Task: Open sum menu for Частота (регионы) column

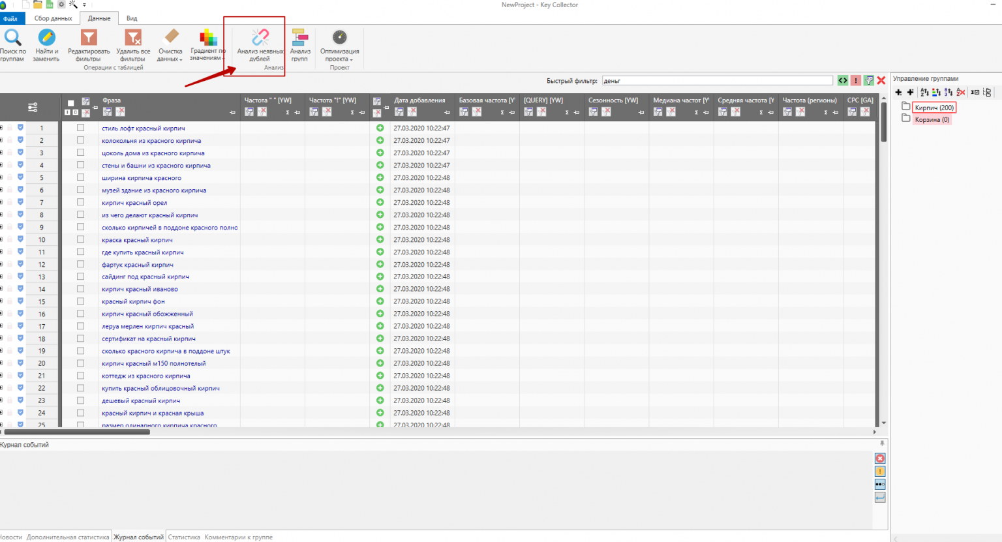Action: tap(826, 112)
